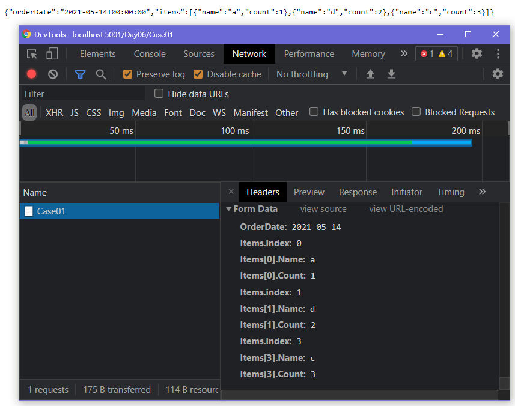Image resolution: width=515 pixels, height=406 pixels.
Task: Open the Timing tab
Action: point(450,192)
